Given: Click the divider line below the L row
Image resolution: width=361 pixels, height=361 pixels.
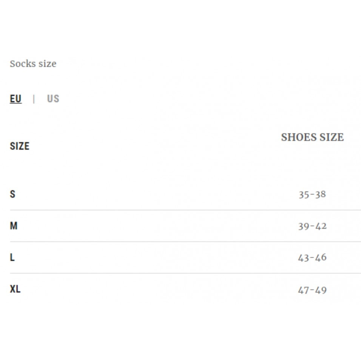Looking at the screenshot, I should click(x=185, y=273).
